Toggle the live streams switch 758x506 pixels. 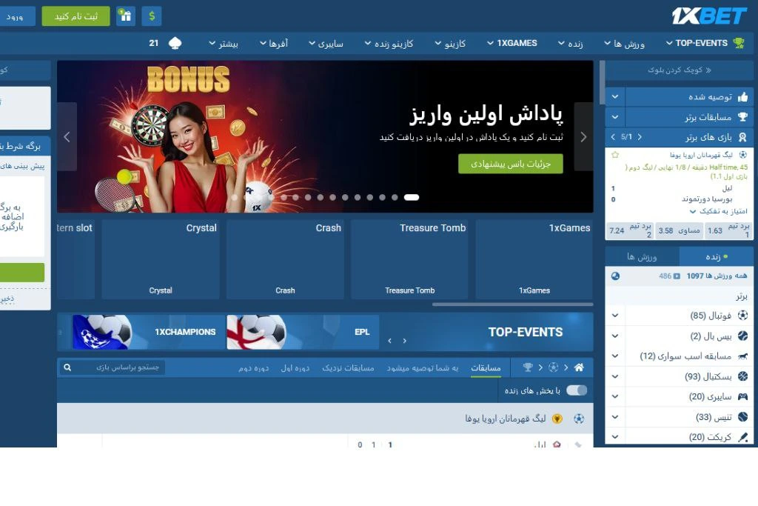click(x=577, y=390)
